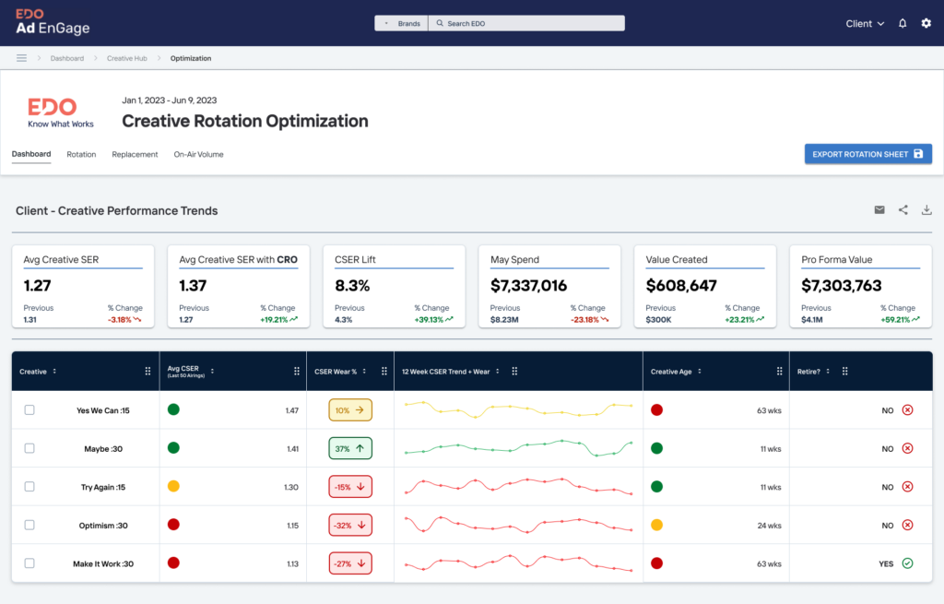
Task: Select the checkbox for Yes We Can :15
Action: point(29,409)
